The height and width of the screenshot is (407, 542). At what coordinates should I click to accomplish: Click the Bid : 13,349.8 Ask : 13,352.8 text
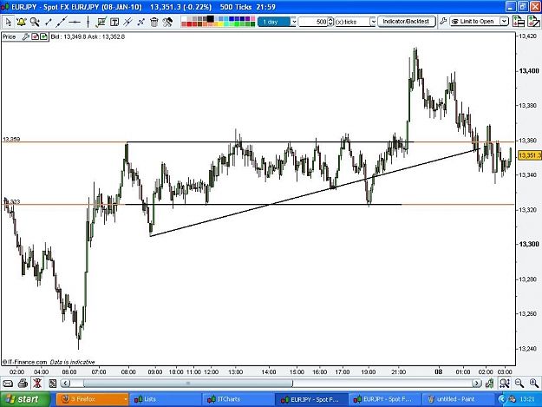(x=88, y=36)
